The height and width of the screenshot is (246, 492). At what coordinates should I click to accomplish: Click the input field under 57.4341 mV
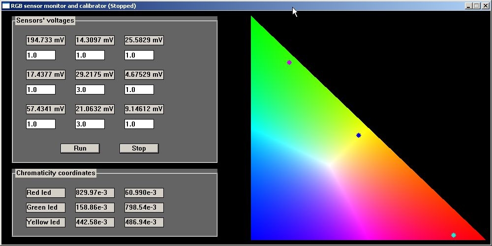pos(41,124)
